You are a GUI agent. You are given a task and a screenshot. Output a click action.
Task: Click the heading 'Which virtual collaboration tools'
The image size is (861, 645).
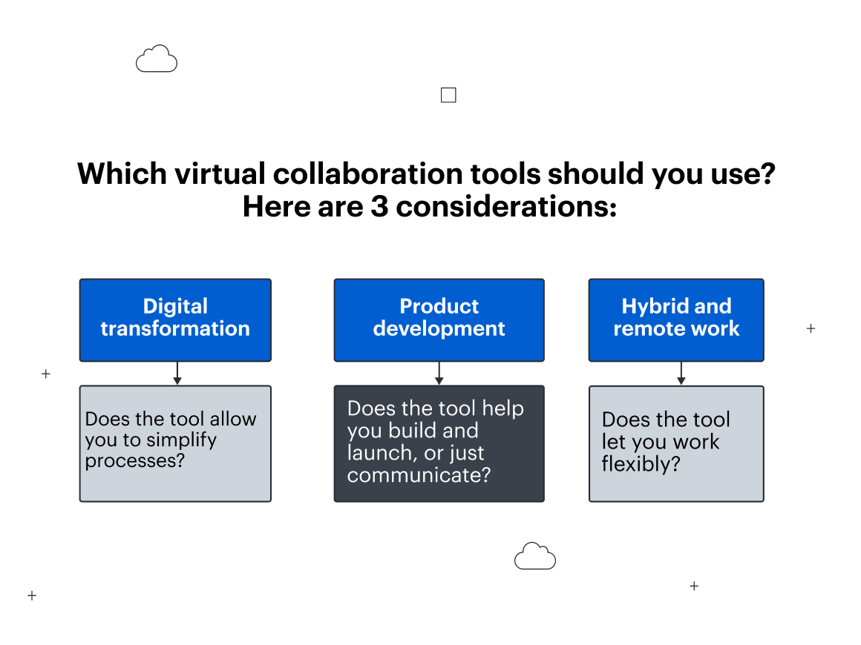pyautogui.click(x=349, y=174)
